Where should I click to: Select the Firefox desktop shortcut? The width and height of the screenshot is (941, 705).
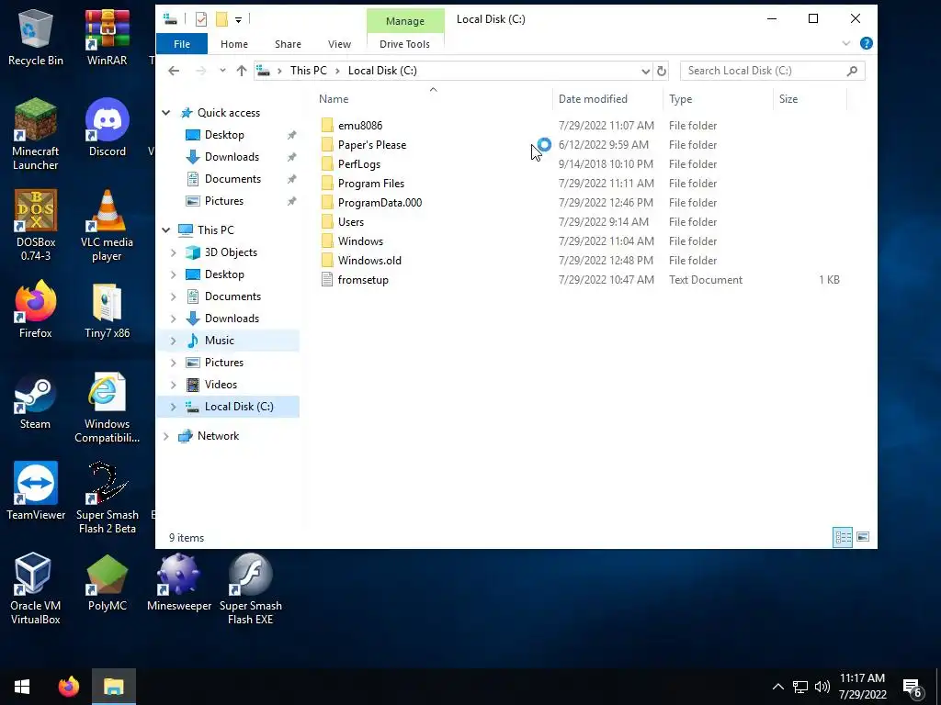[36, 309]
